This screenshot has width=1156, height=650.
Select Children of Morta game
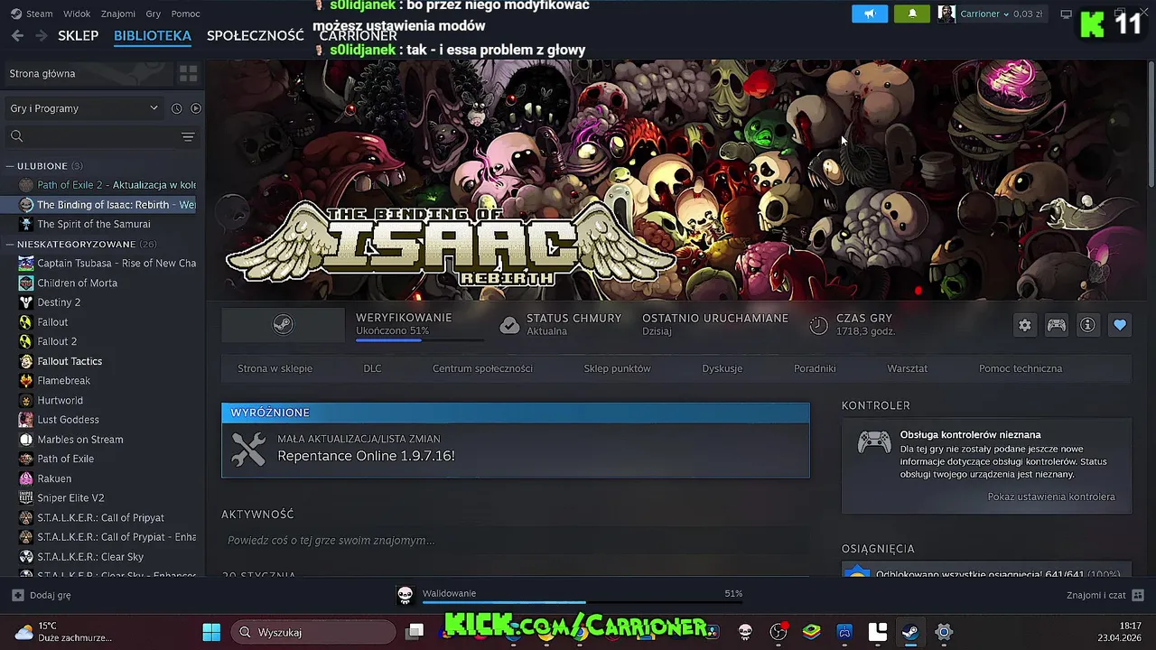pyautogui.click(x=77, y=283)
